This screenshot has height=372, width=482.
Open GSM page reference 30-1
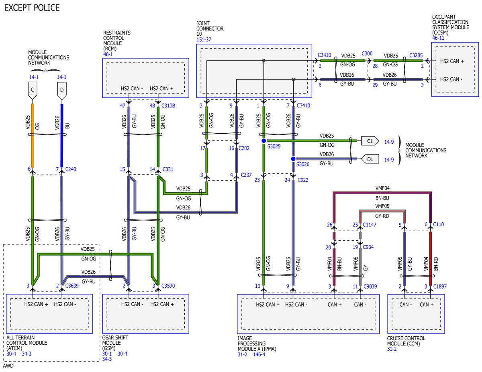pyautogui.click(x=108, y=354)
